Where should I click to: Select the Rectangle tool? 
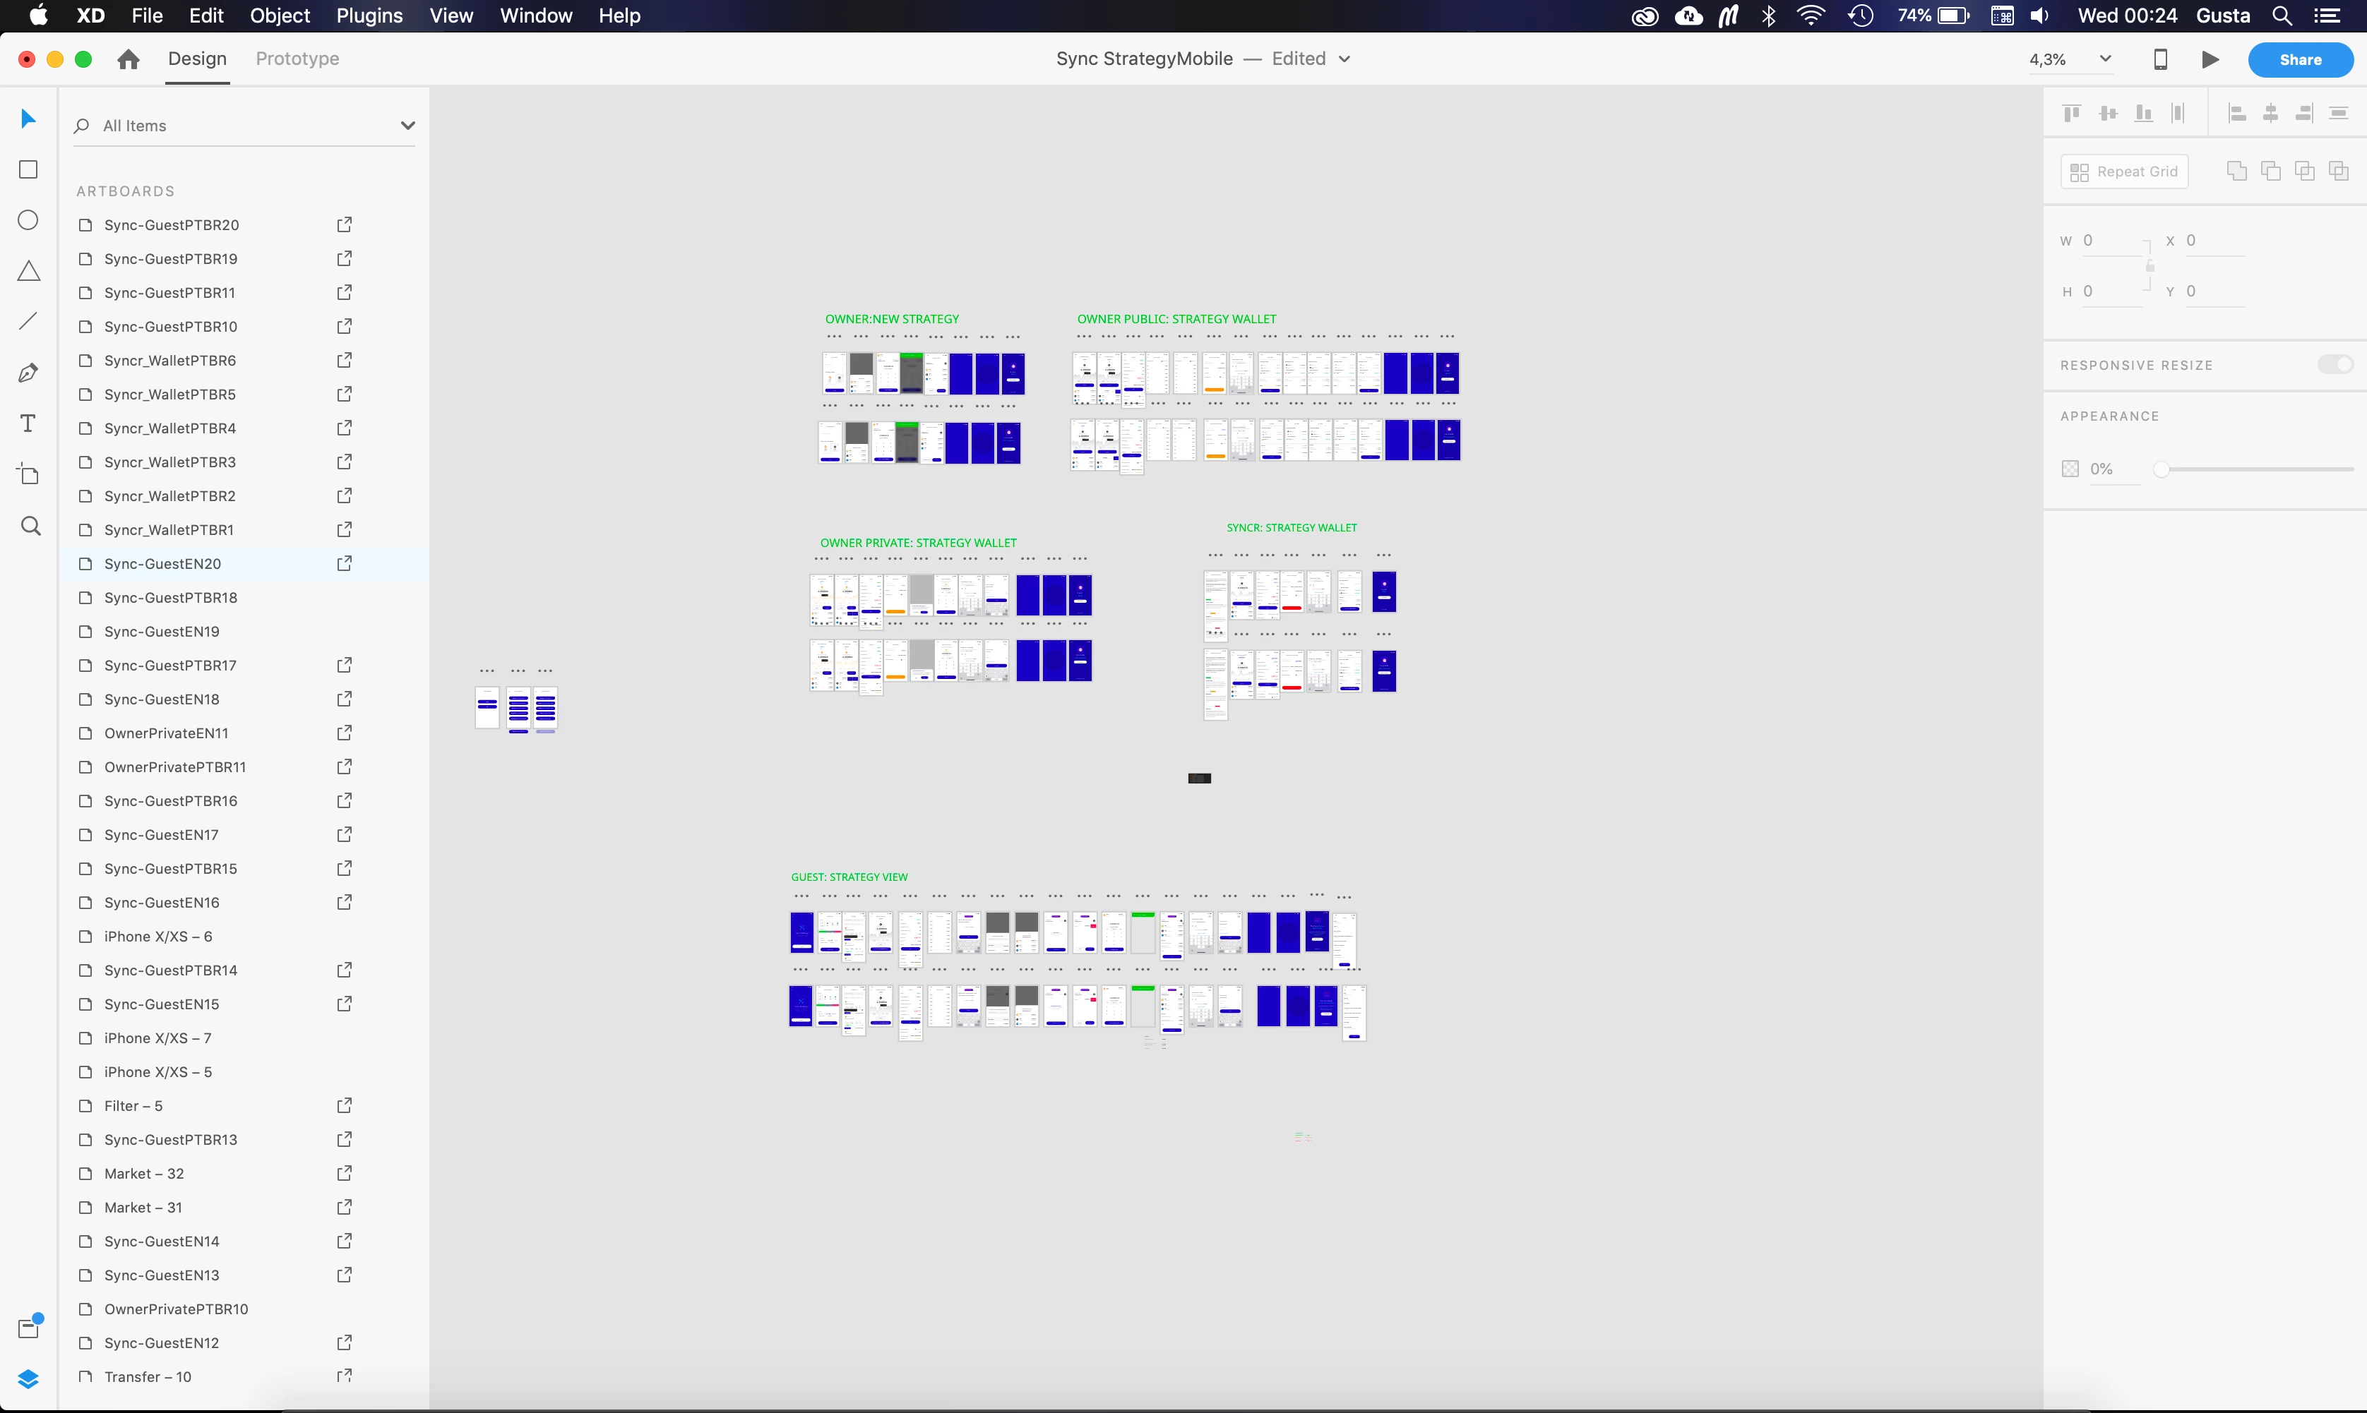[x=28, y=169]
